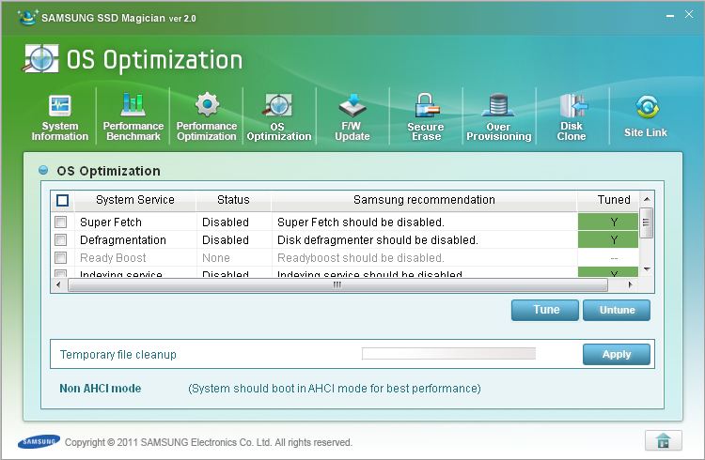Screen dimensions: 705x460
Task: Select the Defragmentation row name
Action: [x=123, y=240]
